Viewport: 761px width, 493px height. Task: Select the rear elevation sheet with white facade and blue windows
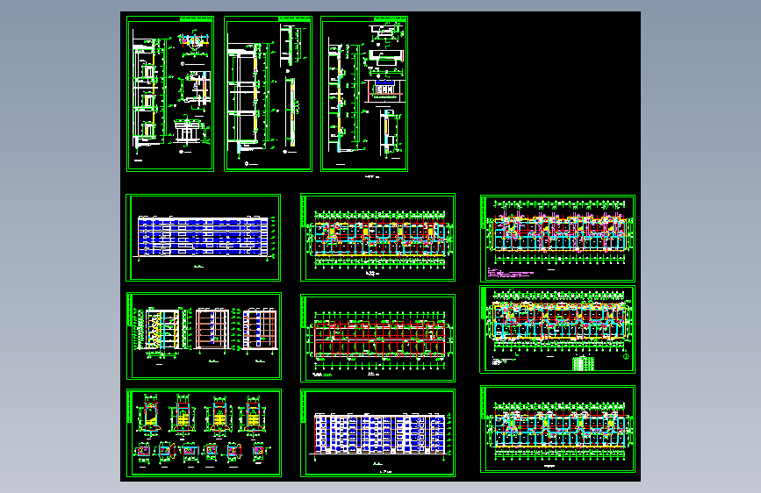pos(378,432)
